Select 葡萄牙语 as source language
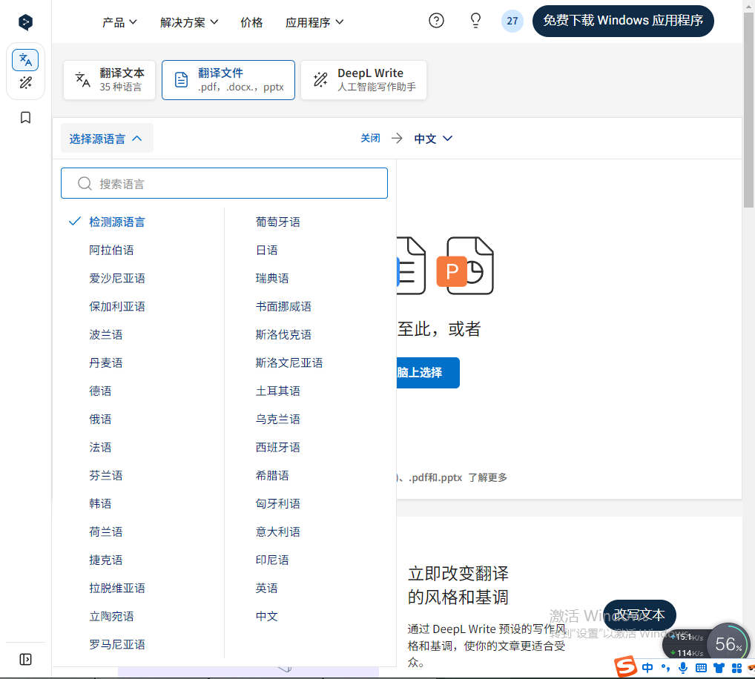The width and height of the screenshot is (755, 679). pos(278,222)
